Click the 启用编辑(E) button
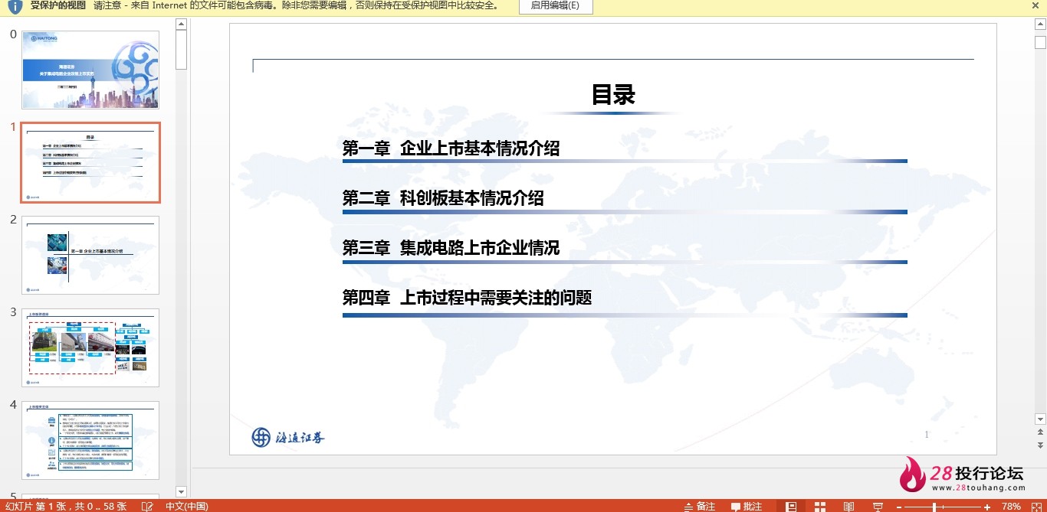 click(x=555, y=5)
